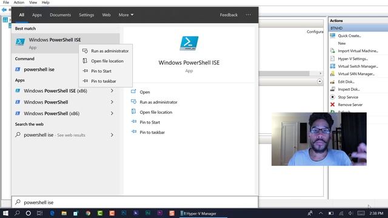Expand powershell ise web results chevron
Screen dimensions: 388x218
click(112, 135)
